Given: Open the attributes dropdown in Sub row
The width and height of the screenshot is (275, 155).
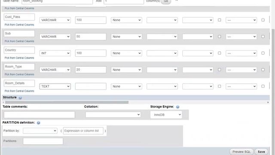Looking at the screenshot, I should click(x=198, y=37).
